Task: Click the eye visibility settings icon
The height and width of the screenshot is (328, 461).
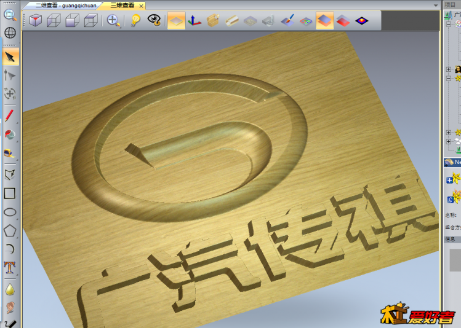Action: [x=154, y=20]
